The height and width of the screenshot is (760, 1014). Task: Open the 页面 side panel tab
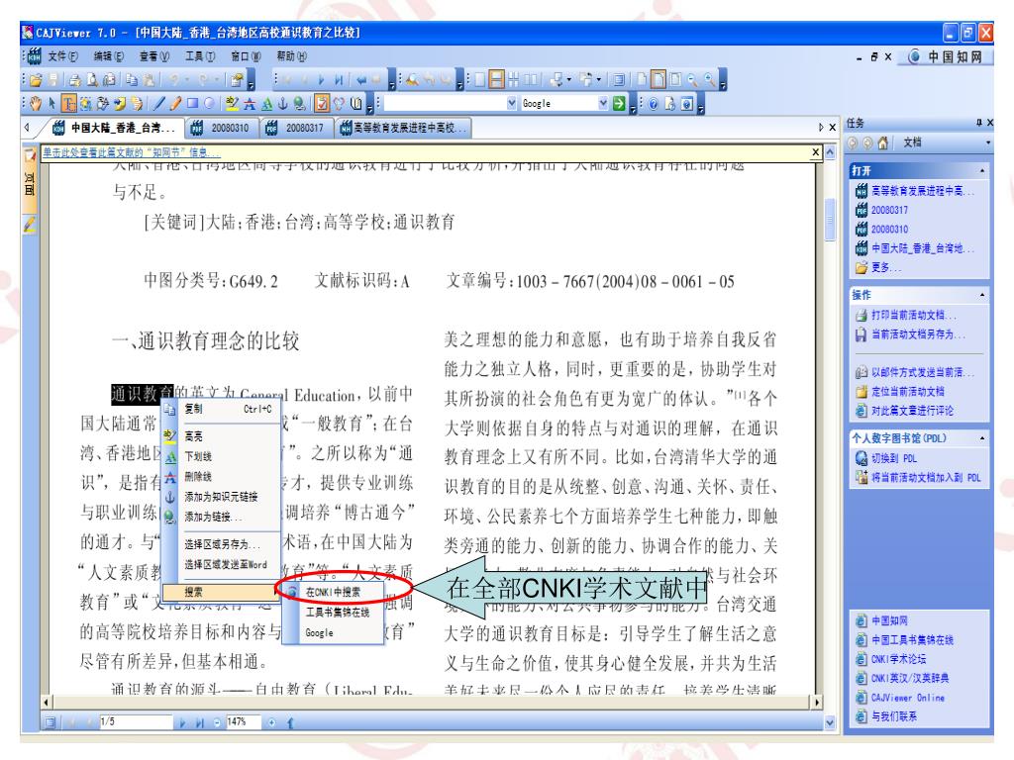[x=29, y=180]
